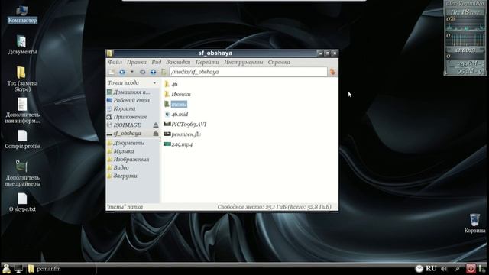Select the Корзина desktop trash icon
The image size is (489, 275).
click(x=474, y=224)
